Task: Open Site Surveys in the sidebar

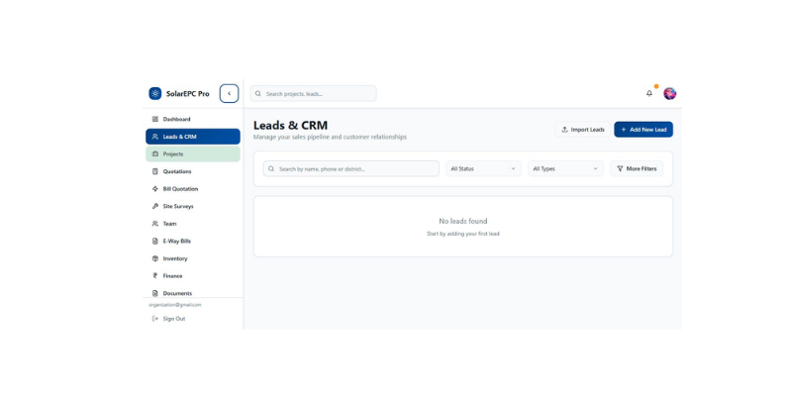Action: [x=193, y=206]
